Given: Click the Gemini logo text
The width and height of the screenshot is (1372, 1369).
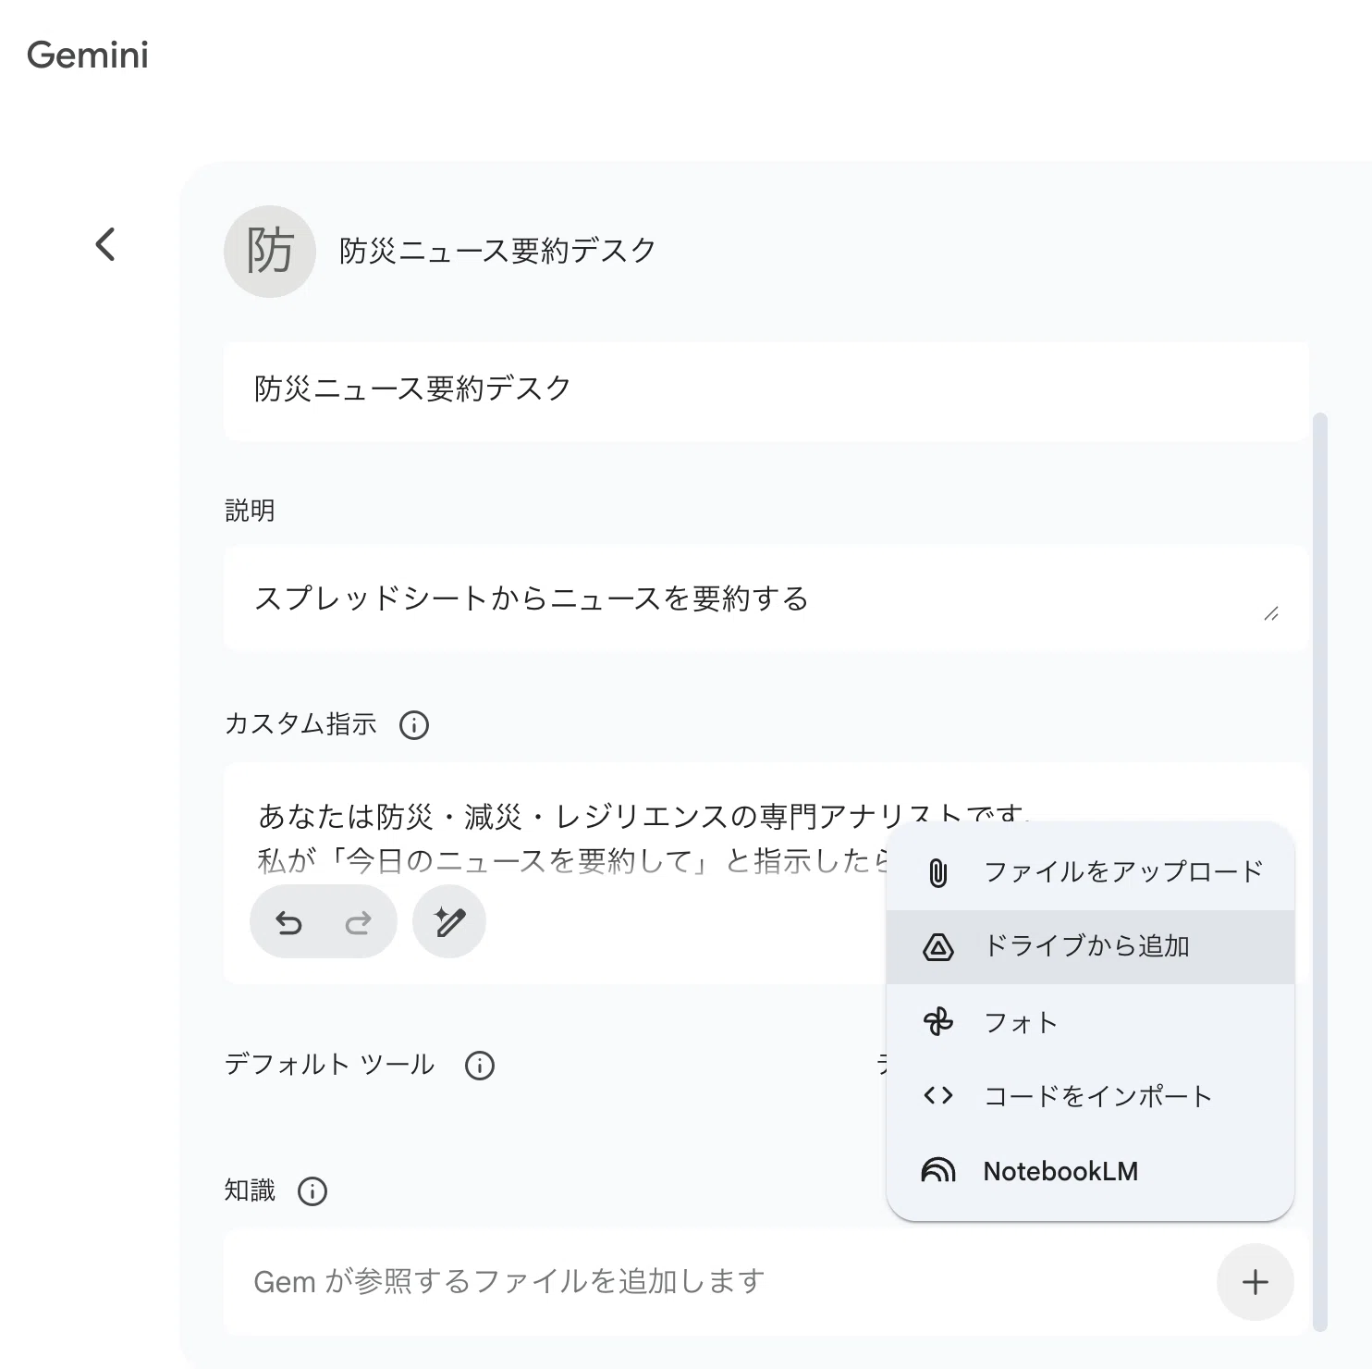Looking at the screenshot, I should click(x=88, y=55).
